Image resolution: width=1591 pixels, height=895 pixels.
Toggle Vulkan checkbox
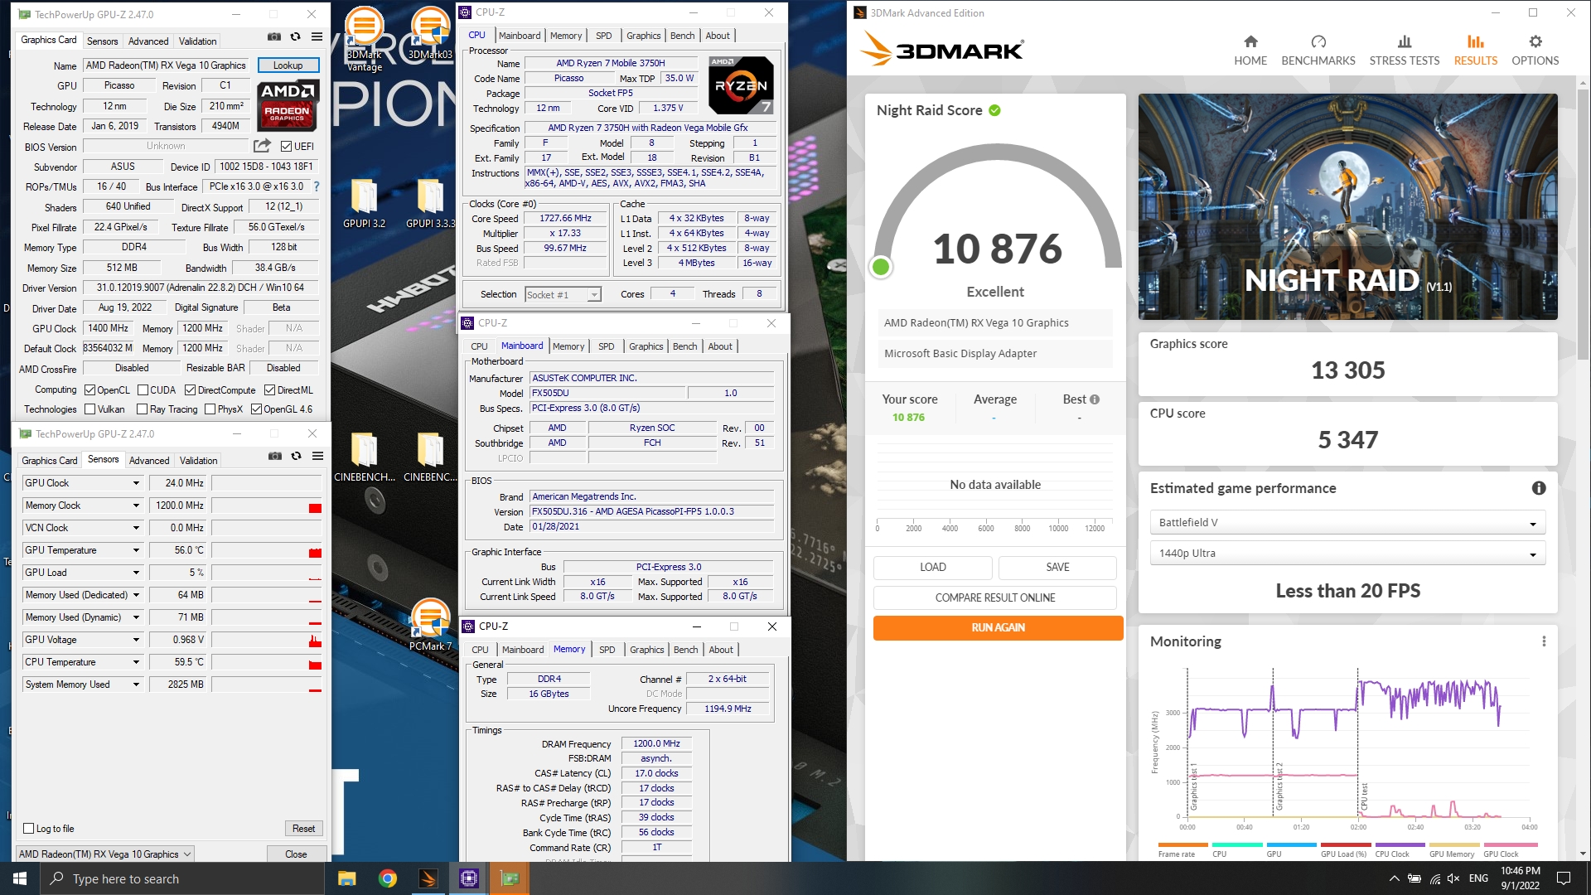(x=90, y=409)
